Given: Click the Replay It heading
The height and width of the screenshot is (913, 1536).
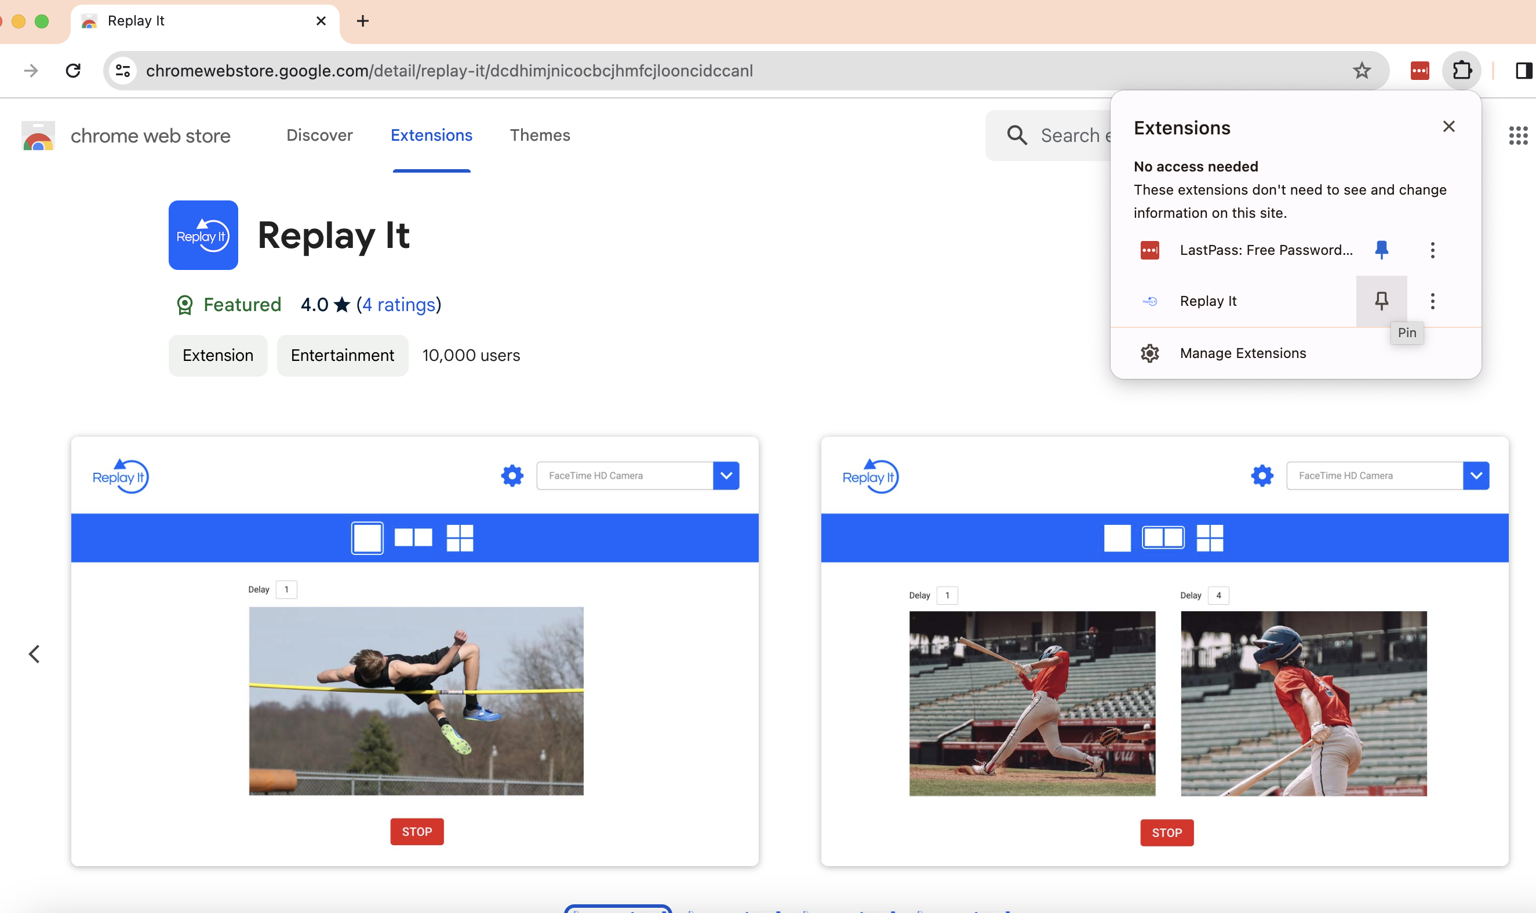Looking at the screenshot, I should coord(333,236).
